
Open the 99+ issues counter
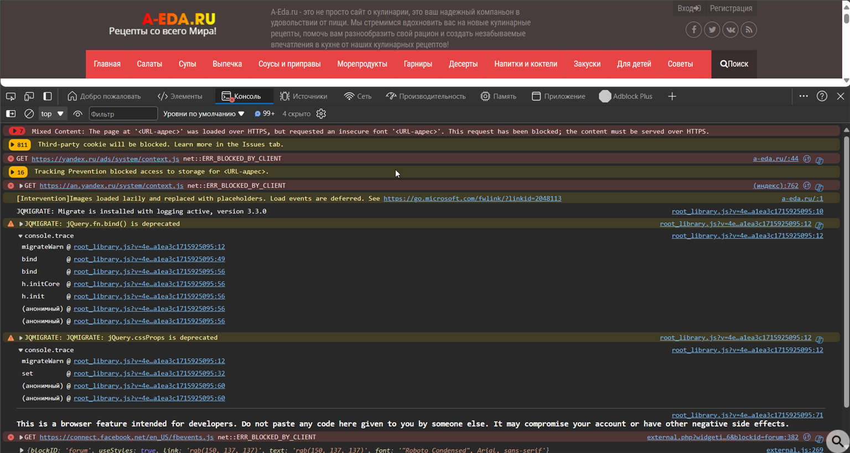(x=265, y=113)
